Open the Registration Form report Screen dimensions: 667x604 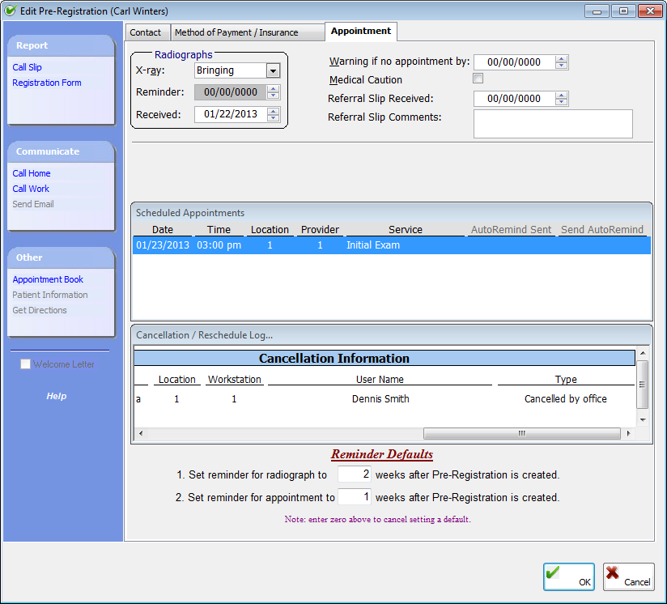click(47, 83)
